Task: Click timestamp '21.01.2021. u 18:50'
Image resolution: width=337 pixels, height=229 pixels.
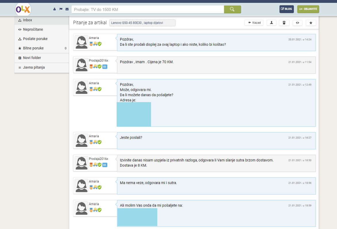Action: pos(300,160)
